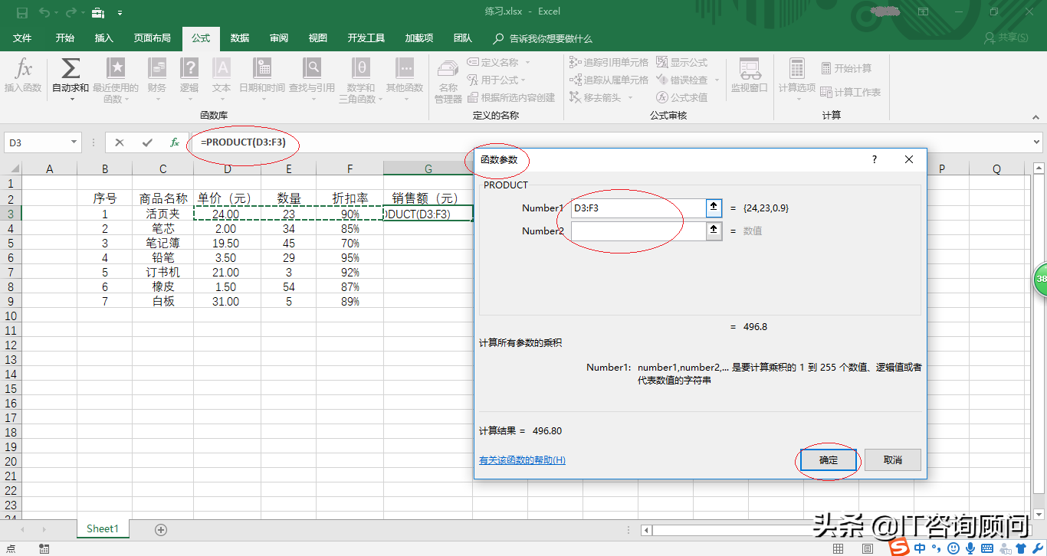The width and height of the screenshot is (1047, 556).
Task: Click the help question mark in dialog
Action: pos(875,159)
